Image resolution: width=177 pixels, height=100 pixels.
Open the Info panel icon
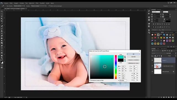[149, 20]
